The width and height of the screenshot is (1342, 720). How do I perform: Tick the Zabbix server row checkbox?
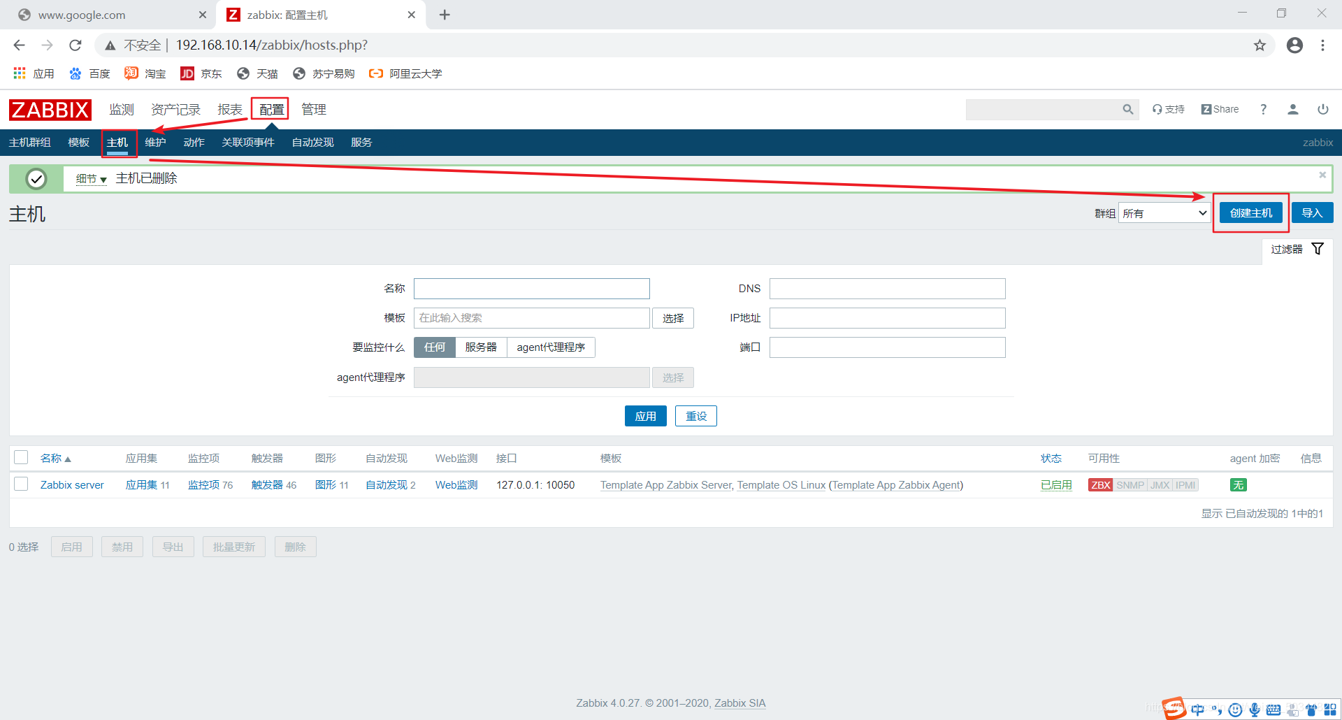click(21, 484)
